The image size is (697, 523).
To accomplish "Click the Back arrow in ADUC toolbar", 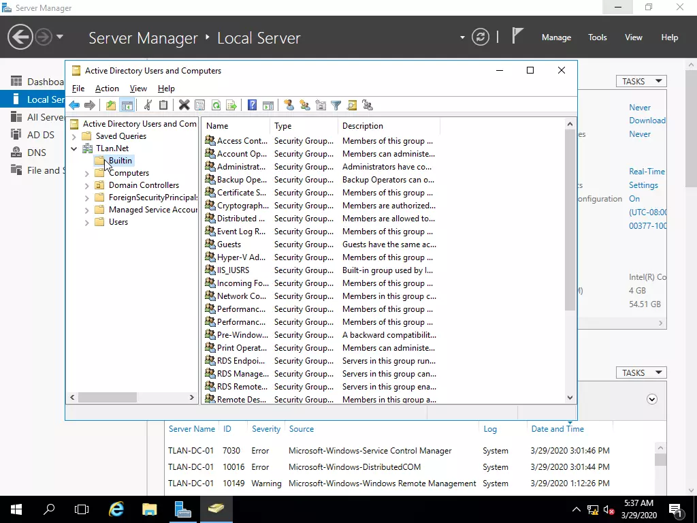I will [74, 105].
